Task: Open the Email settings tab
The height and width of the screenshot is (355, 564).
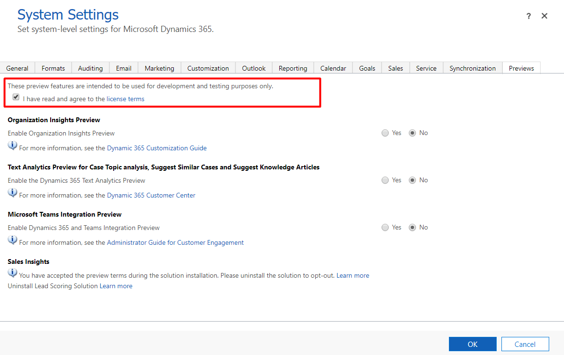Action: coord(123,68)
